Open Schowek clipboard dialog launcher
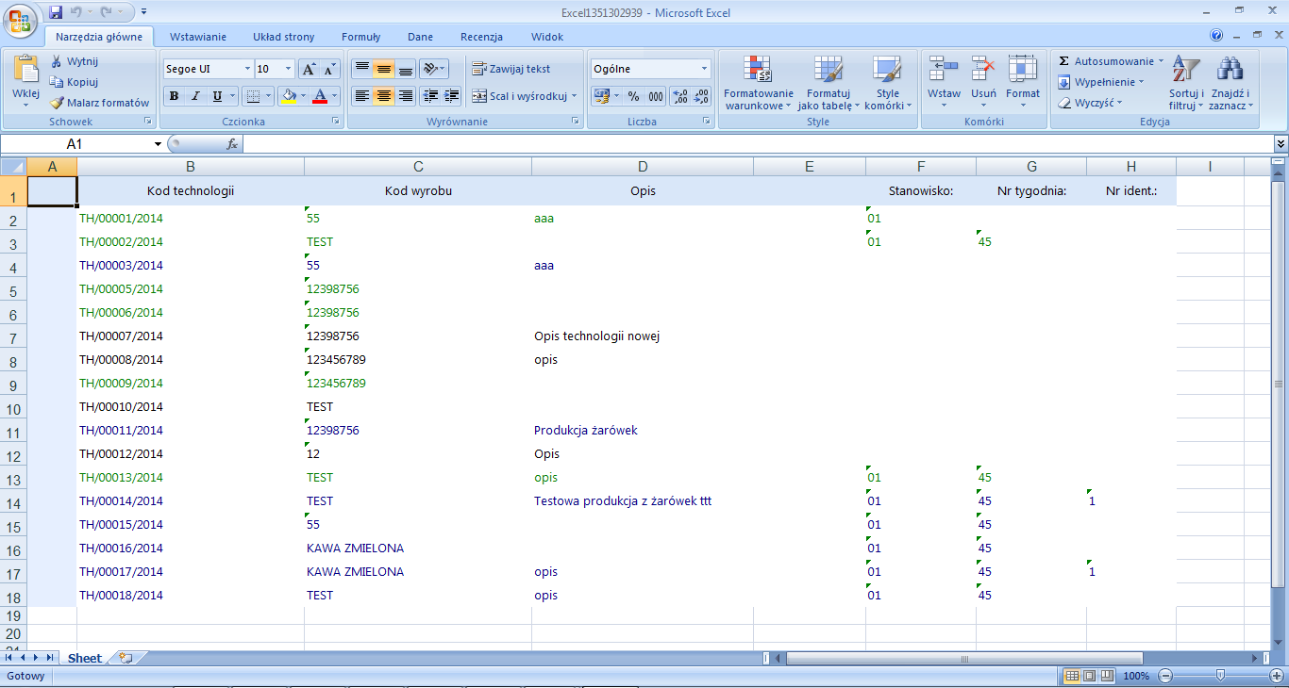1289x688 pixels. pos(147,122)
